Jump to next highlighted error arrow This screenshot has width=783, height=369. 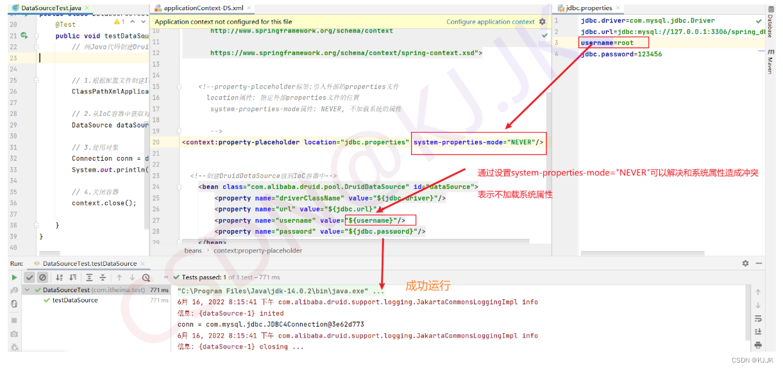pyautogui.click(x=143, y=22)
